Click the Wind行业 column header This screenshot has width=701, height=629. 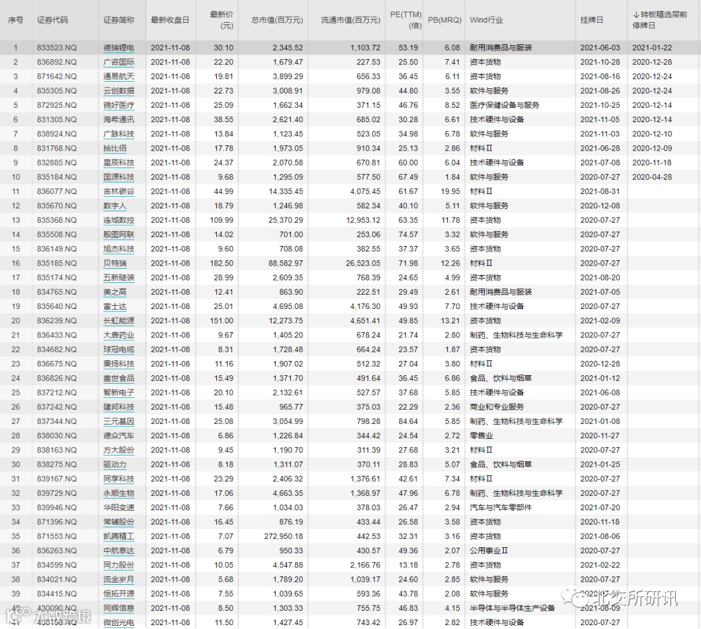point(486,20)
